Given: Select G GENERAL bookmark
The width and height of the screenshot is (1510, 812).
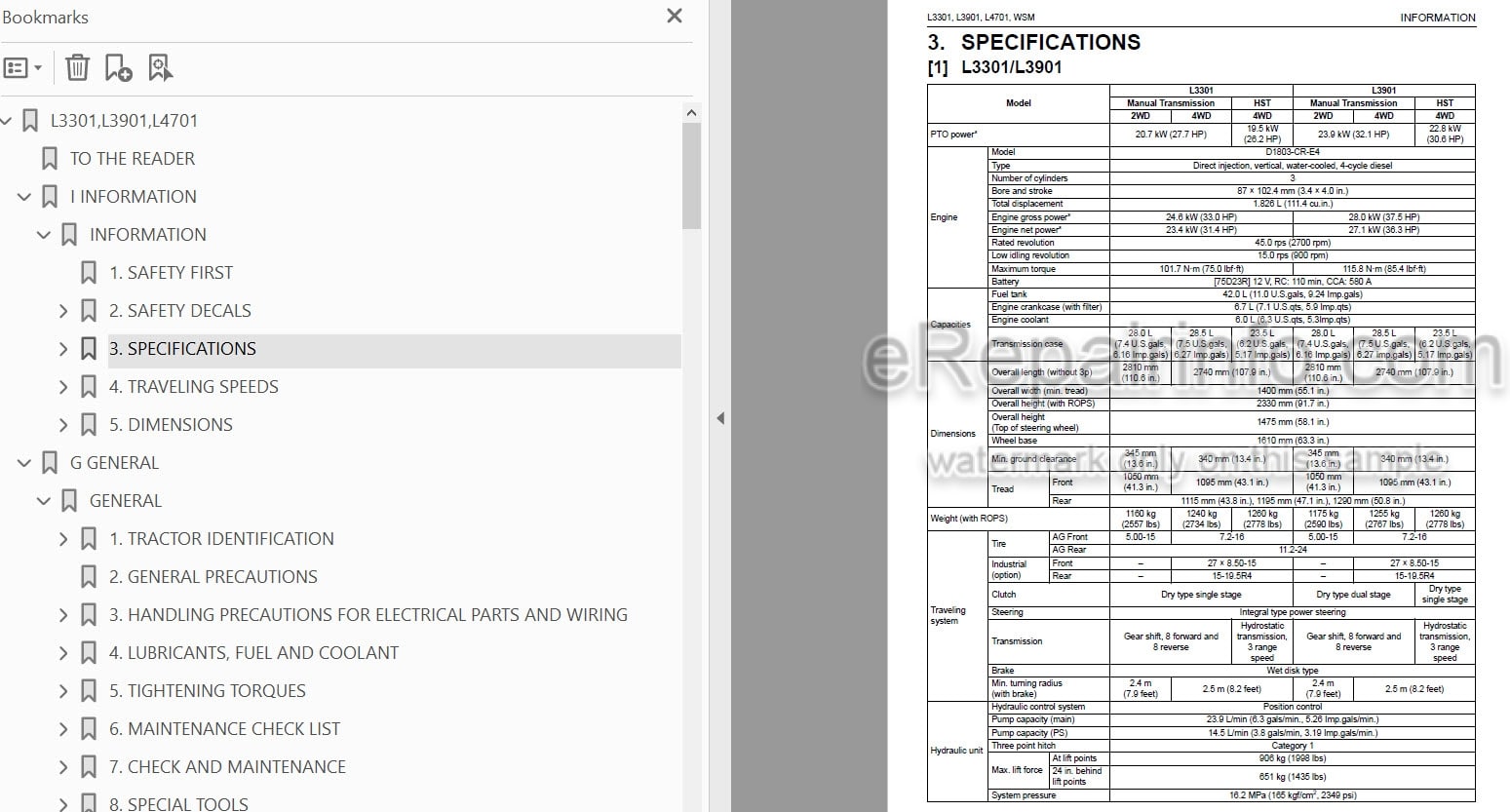Looking at the screenshot, I should click(x=114, y=463).
